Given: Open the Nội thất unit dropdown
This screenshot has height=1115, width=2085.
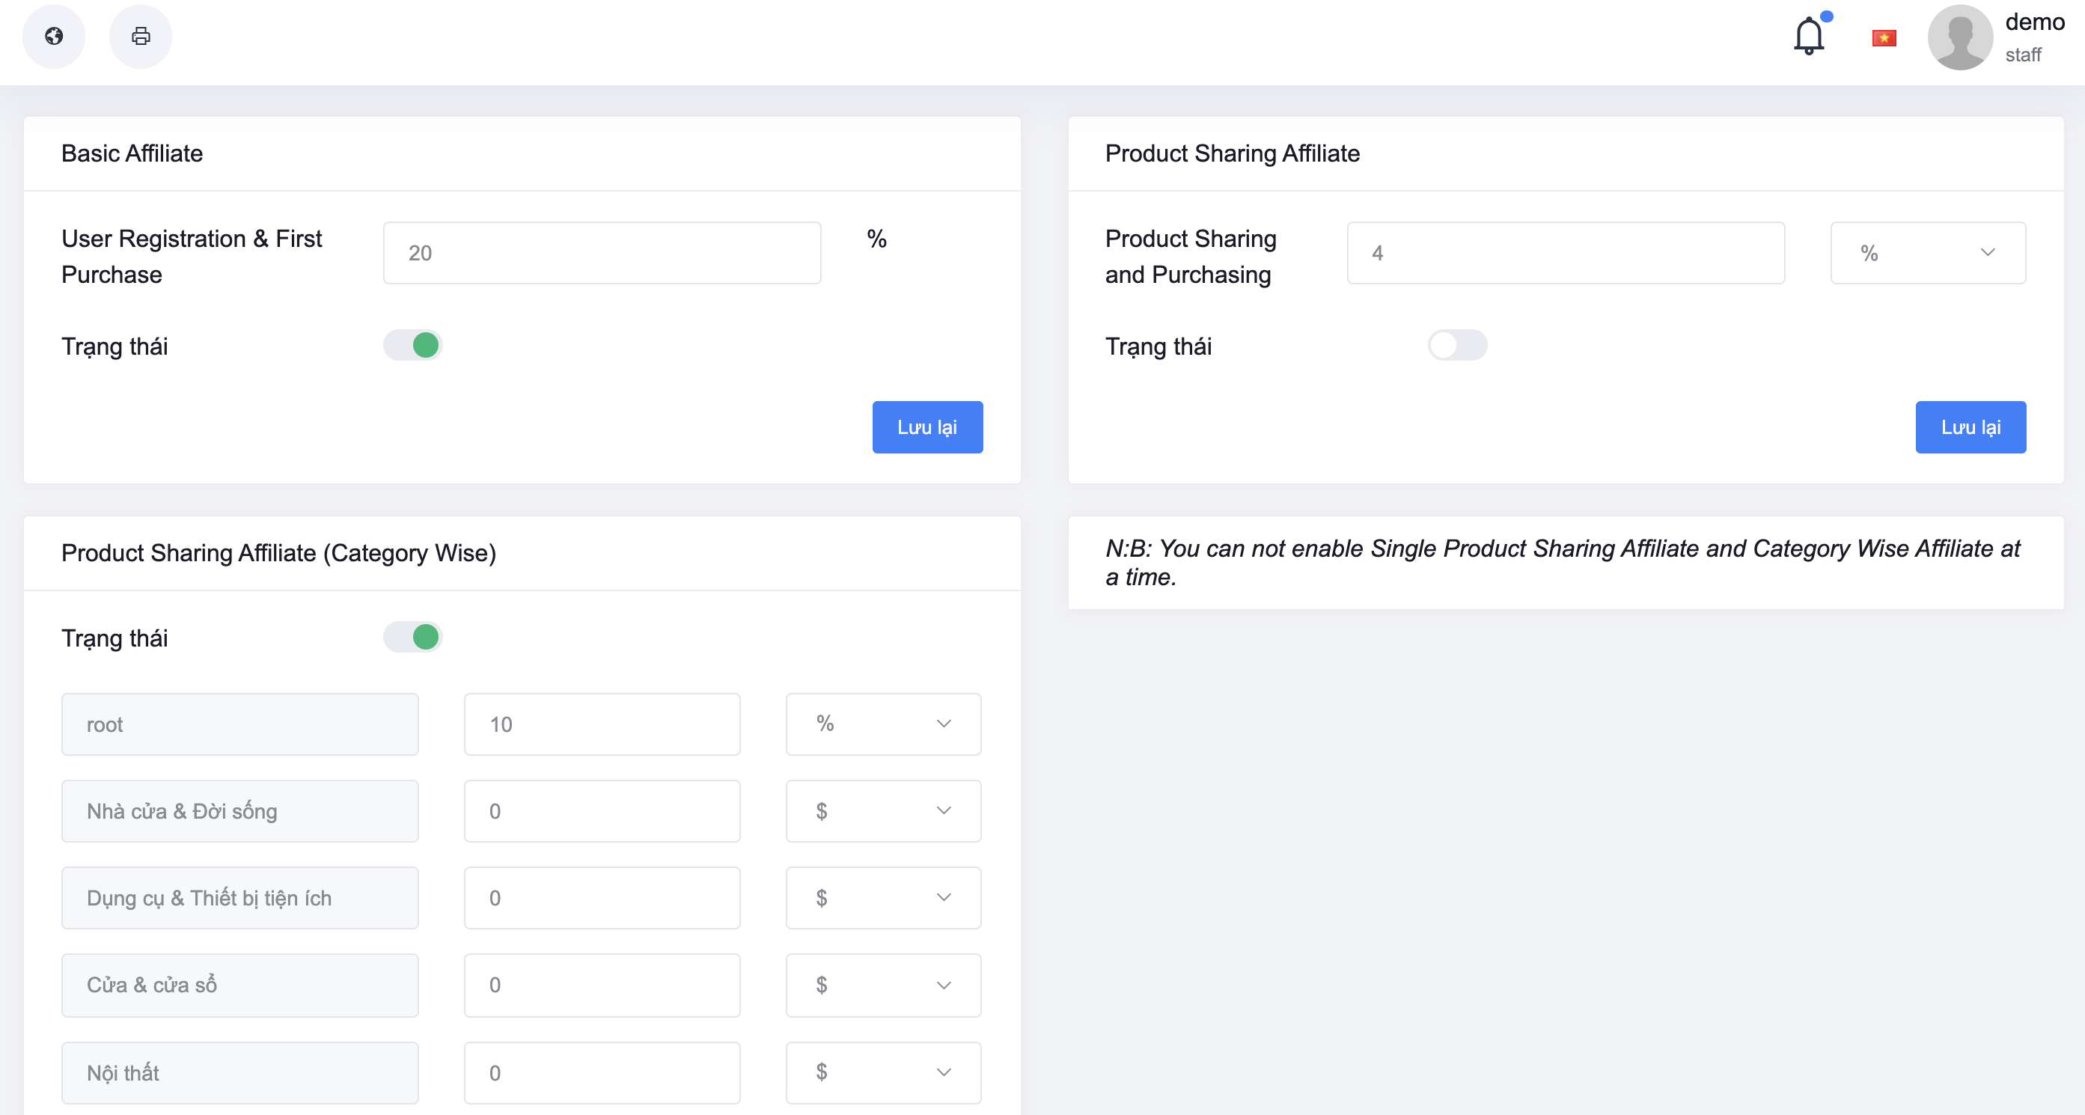Looking at the screenshot, I should (x=883, y=1073).
